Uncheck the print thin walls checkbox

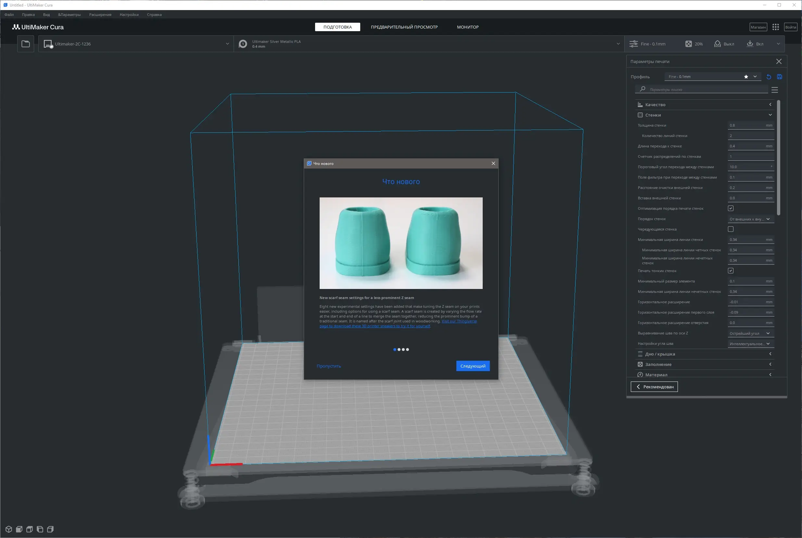pos(731,271)
